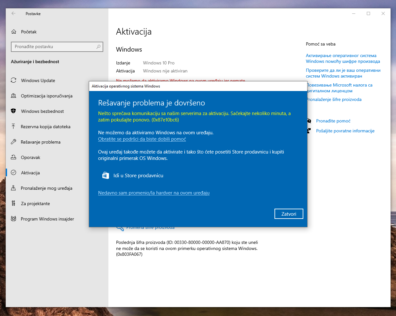Click the Program Windows insajder cat icon
396x316 pixels.
tap(13, 219)
